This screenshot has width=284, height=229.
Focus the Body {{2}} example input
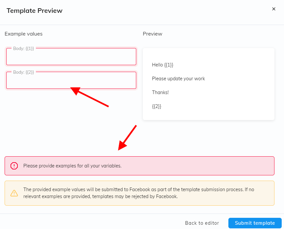pyautogui.click(x=71, y=82)
